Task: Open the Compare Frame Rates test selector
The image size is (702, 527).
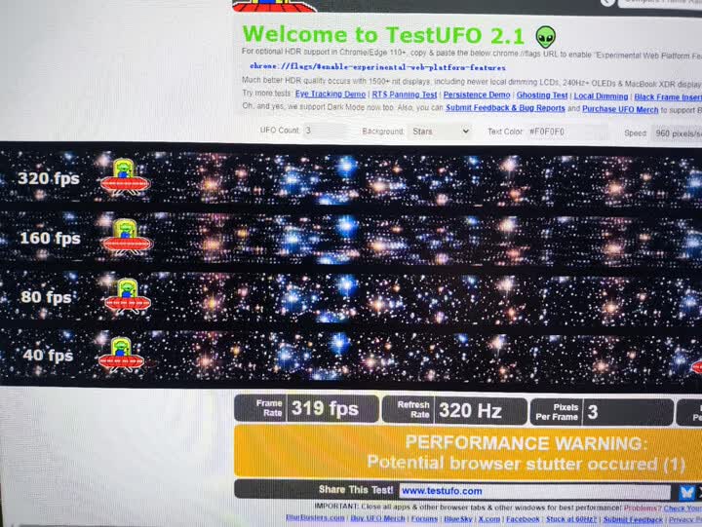Action: point(660,3)
